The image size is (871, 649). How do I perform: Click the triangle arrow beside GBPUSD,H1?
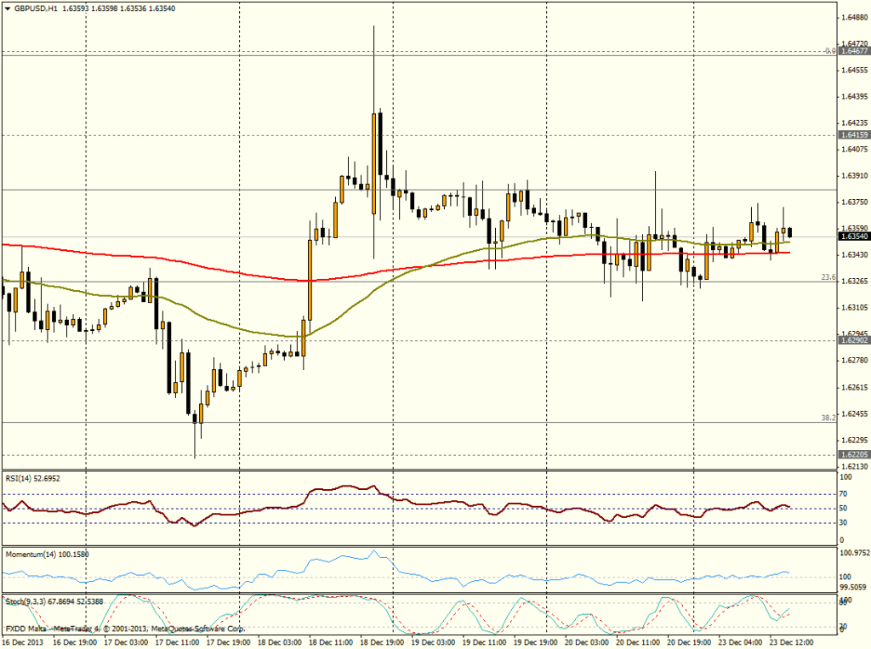(x=7, y=8)
